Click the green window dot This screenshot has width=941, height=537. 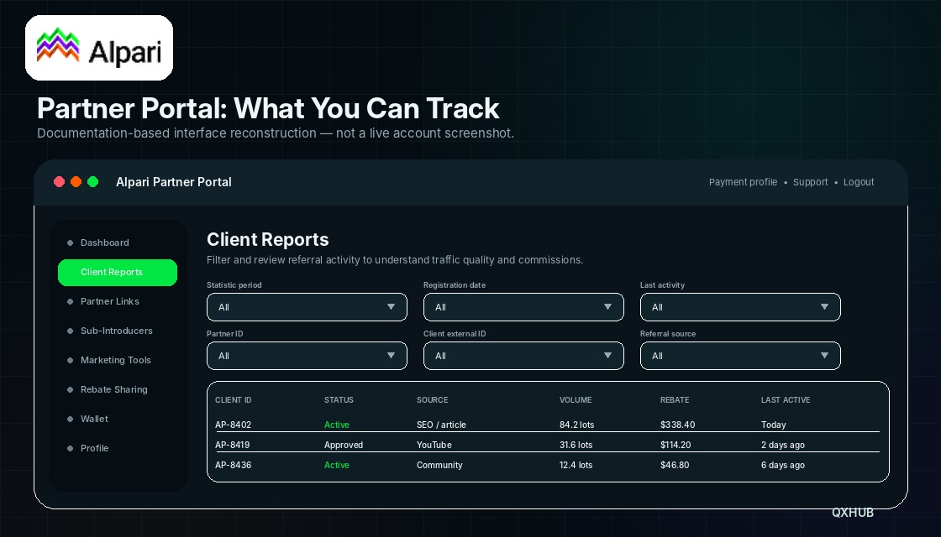(x=93, y=181)
